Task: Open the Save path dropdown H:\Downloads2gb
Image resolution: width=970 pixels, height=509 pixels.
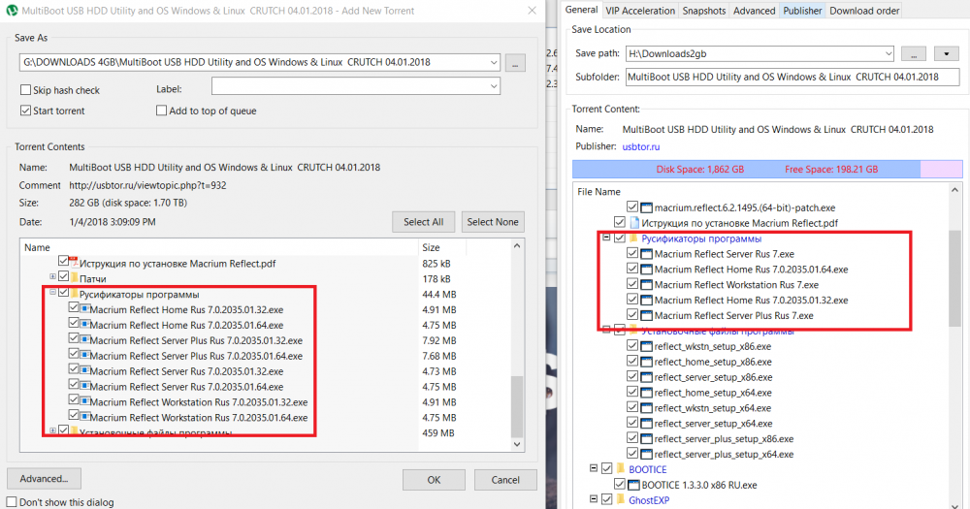Action: (888, 53)
